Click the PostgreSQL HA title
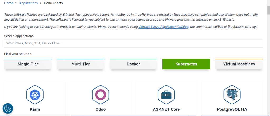This screenshot has width=270, height=116. pyautogui.click(x=232, y=109)
